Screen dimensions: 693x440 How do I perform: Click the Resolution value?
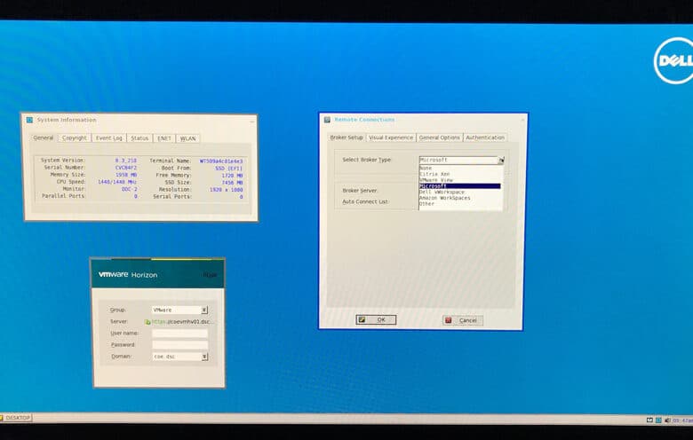[x=226, y=190]
